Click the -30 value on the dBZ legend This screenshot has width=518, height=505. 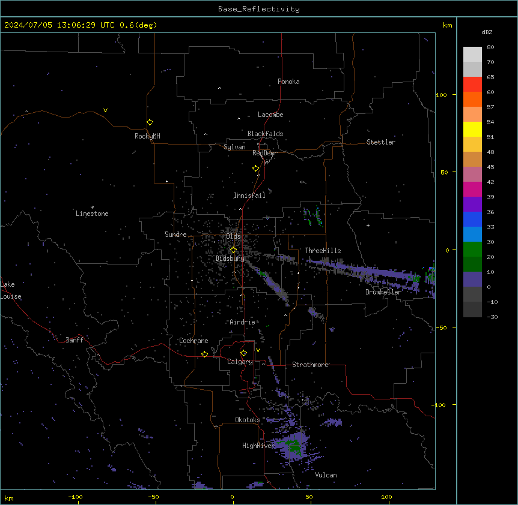492,317
